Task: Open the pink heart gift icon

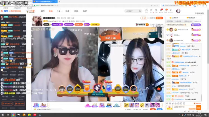Action: 88,105
